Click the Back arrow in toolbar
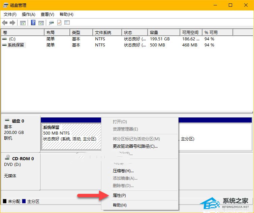Viewport: 254px width, 213px height. tap(5, 23)
